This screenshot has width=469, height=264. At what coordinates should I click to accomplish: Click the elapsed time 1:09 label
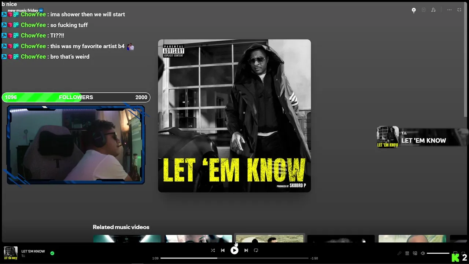tap(155, 258)
